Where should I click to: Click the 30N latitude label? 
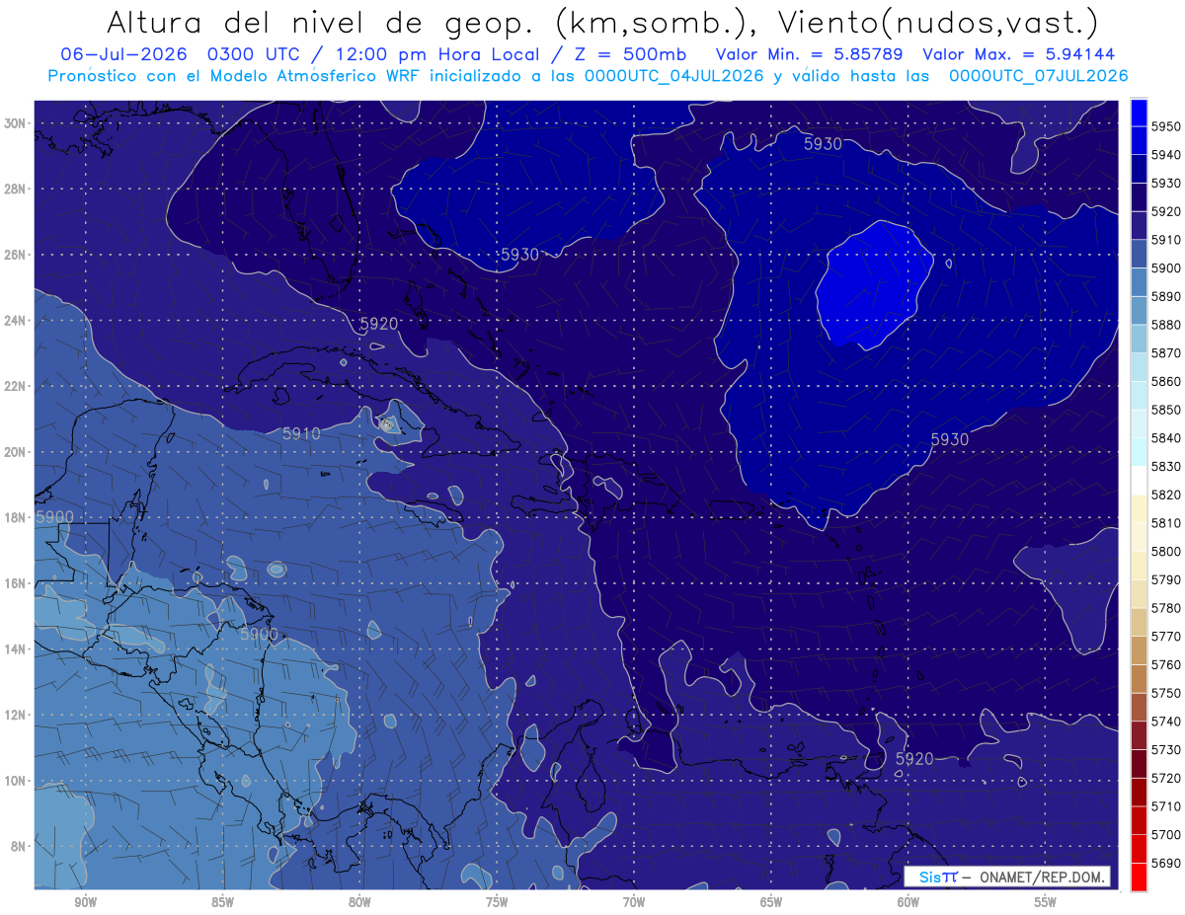click(x=16, y=122)
